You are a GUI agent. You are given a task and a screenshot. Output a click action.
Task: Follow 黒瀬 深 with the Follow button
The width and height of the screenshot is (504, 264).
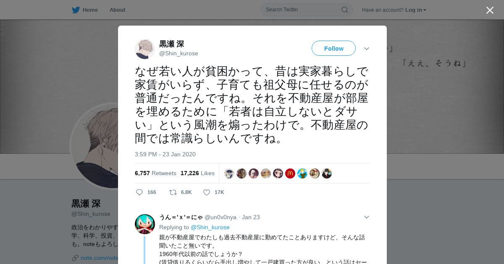tap(333, 48)
